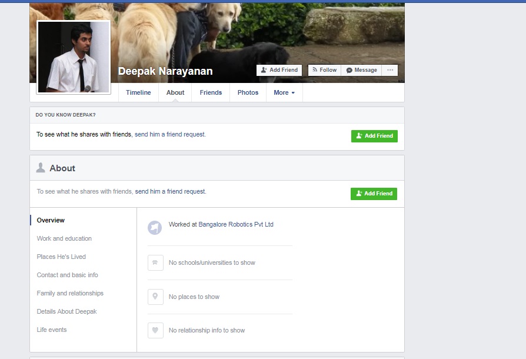Click green Add Friend in Do You Know box
The height and width of the screenshot is (359, 526).
tap(374, 136)
